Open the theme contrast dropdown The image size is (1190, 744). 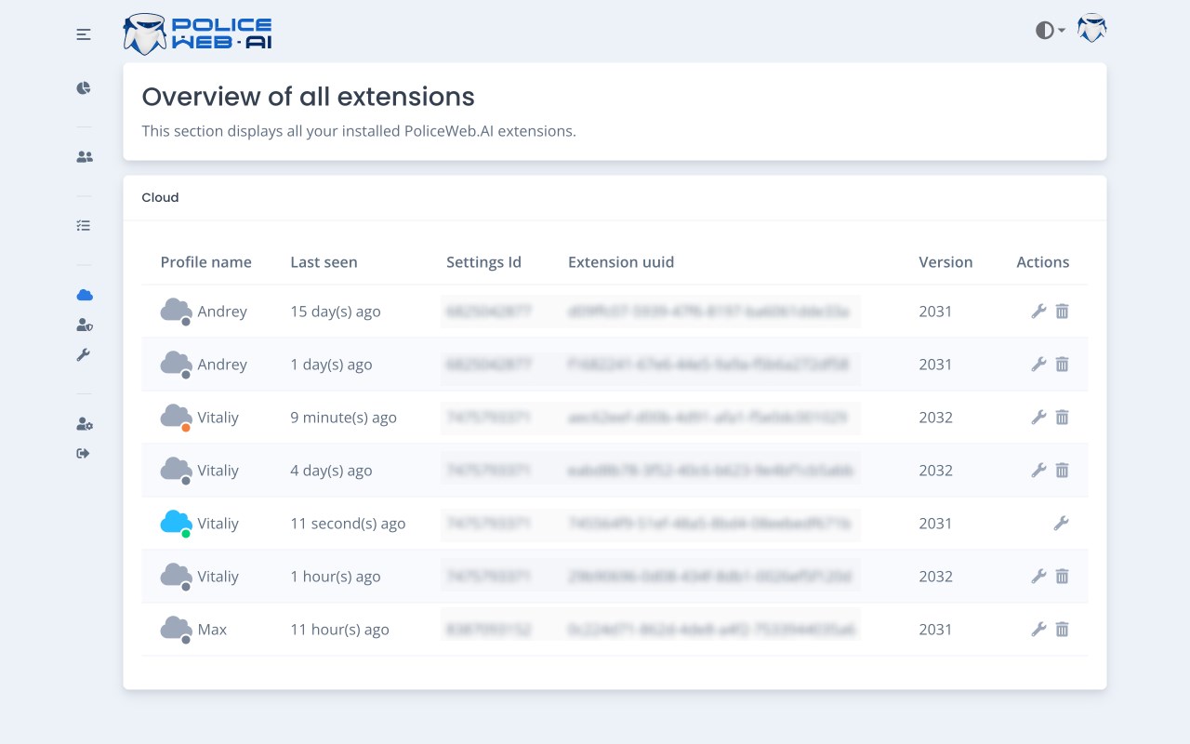(x=1050, y=31)
